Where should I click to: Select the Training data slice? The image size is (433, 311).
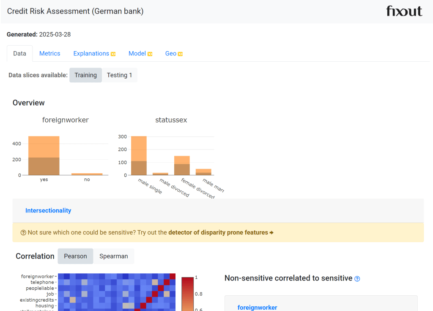[85, 75]
